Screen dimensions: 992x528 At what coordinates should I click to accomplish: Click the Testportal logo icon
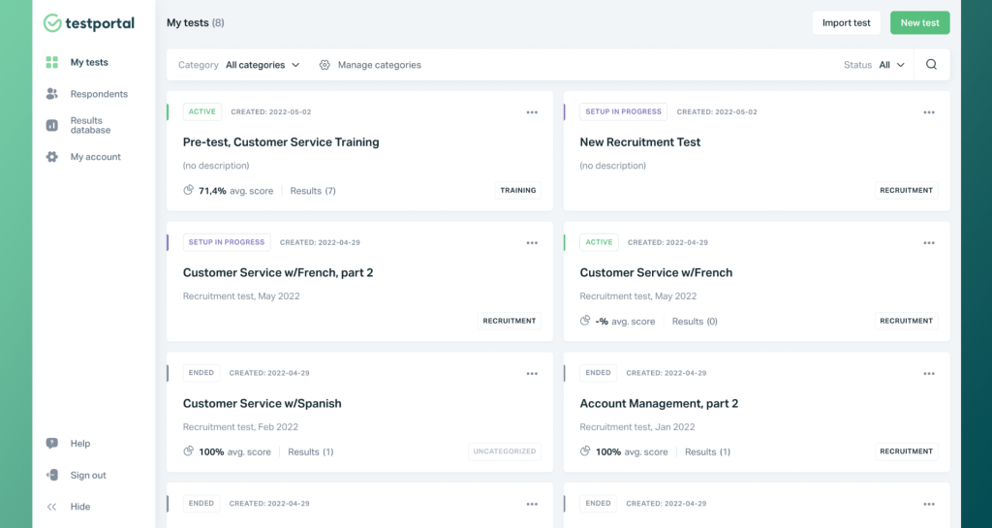coord(52,23)
